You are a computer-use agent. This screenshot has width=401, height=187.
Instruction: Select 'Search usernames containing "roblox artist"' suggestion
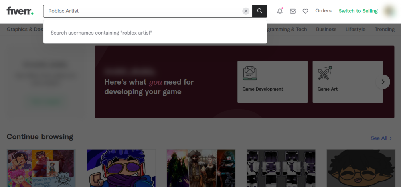[155, 33]
